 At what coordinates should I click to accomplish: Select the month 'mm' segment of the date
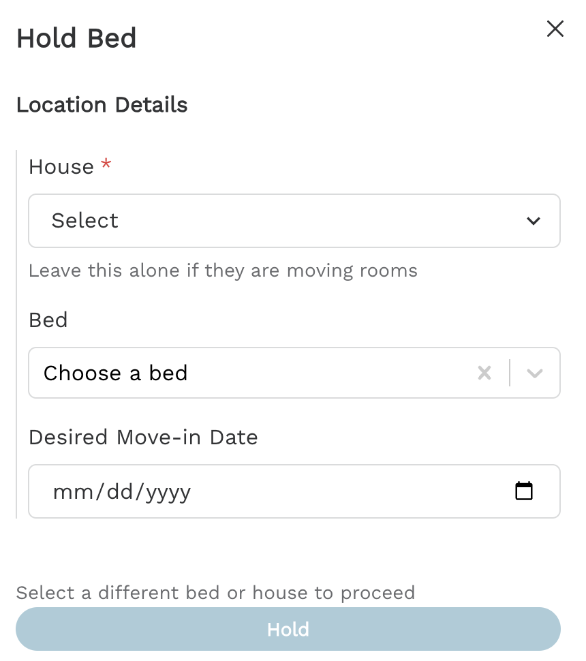(x=66, y=491)
